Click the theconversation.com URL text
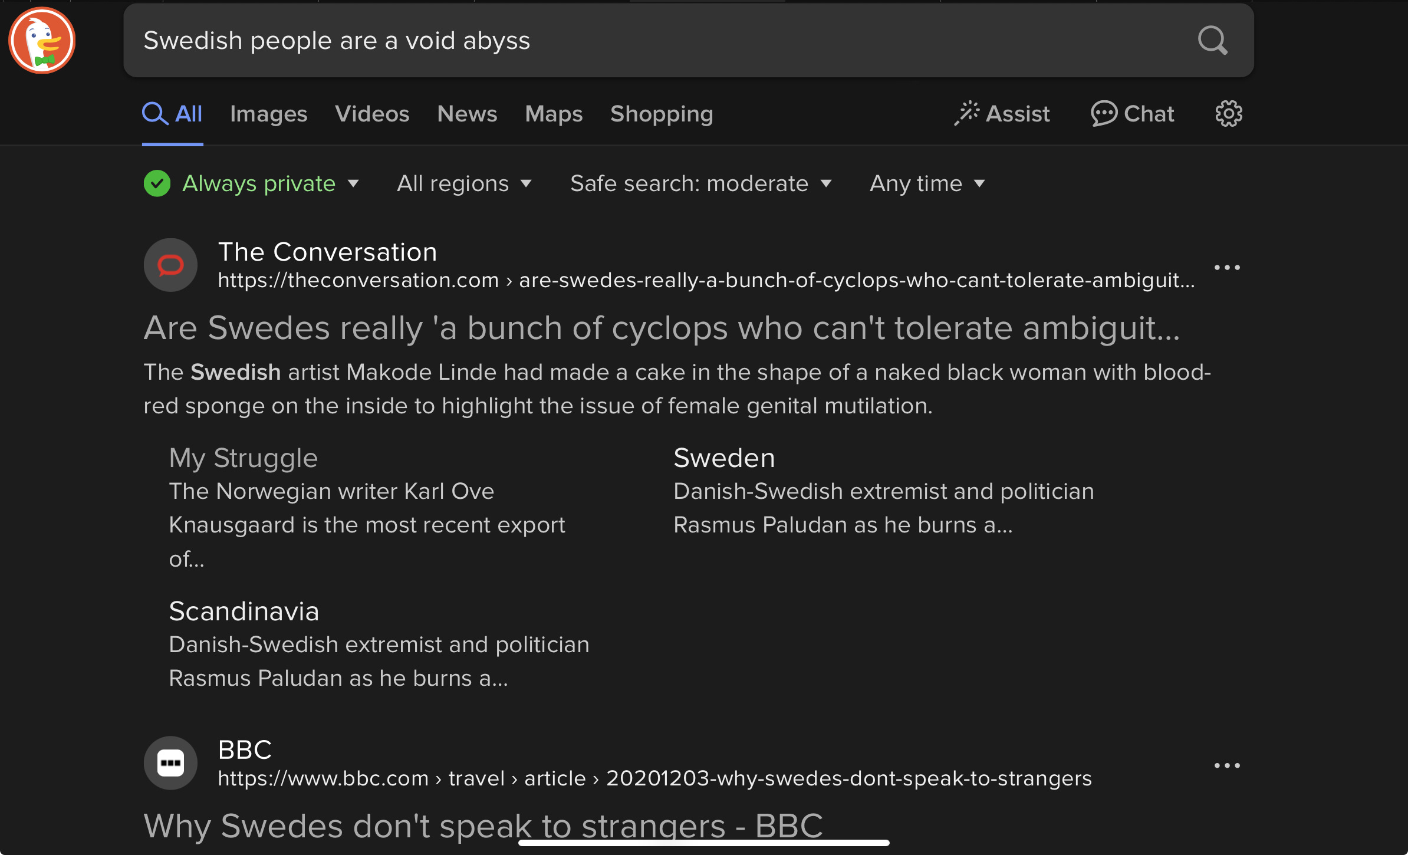 coord(706,280)
